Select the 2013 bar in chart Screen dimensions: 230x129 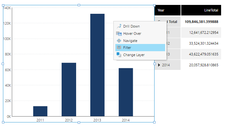click(x=98, y=65)
